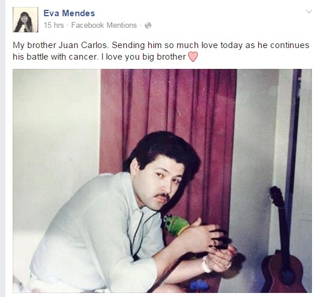Viewport: 316px width, 297px height.
Task: Open Eva Mendes profile picture thumbnail
Action: point(25,20)
